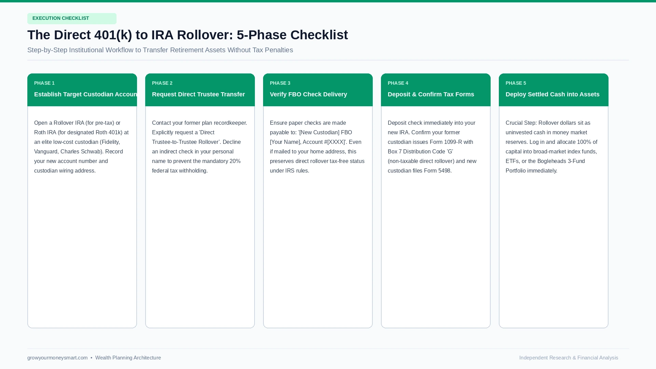The width and height of the screenshot is (656, 369).
Task: Click the paragraph starting 'Open a Rollover IRA'
Action: coord(82,147)
